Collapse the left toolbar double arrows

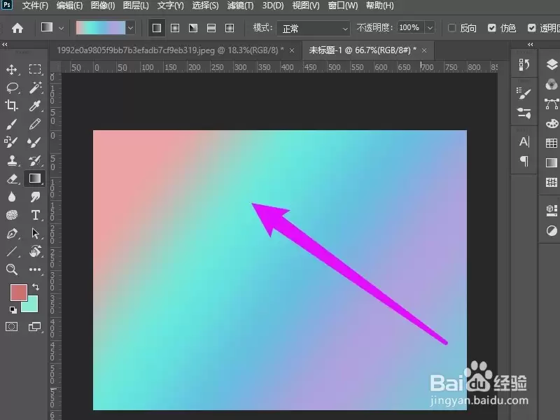[5, 45]
